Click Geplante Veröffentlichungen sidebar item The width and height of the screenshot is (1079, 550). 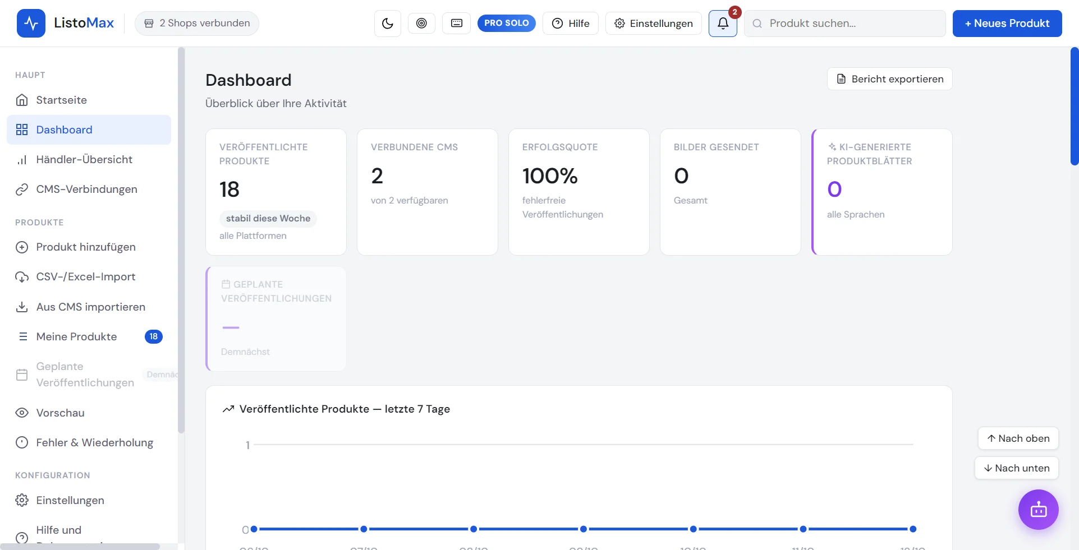click(x=89, y=375)
